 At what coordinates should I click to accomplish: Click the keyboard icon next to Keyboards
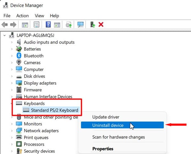tap(19, 103)
